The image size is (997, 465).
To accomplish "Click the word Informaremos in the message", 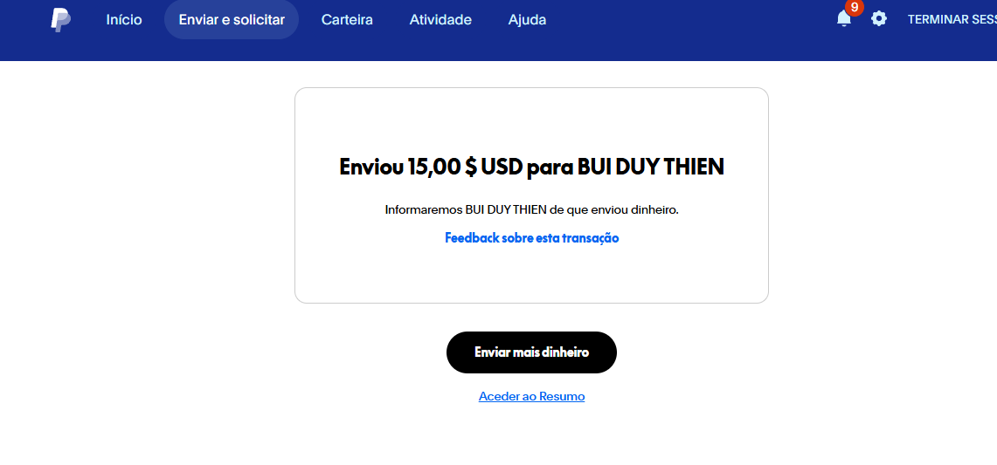I will point(424,209).
